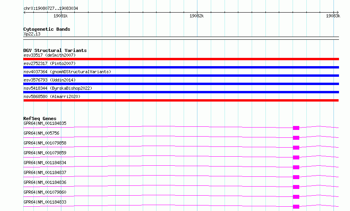Click the 19082k ruler tick label
This screenshot has height=211, width=350.
pos(197,16)
